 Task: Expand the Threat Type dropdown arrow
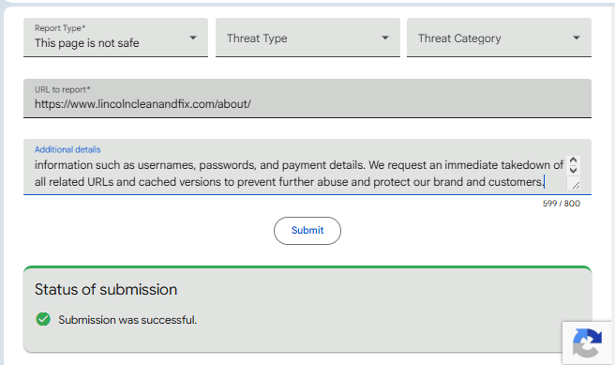(x=385, y=38)
